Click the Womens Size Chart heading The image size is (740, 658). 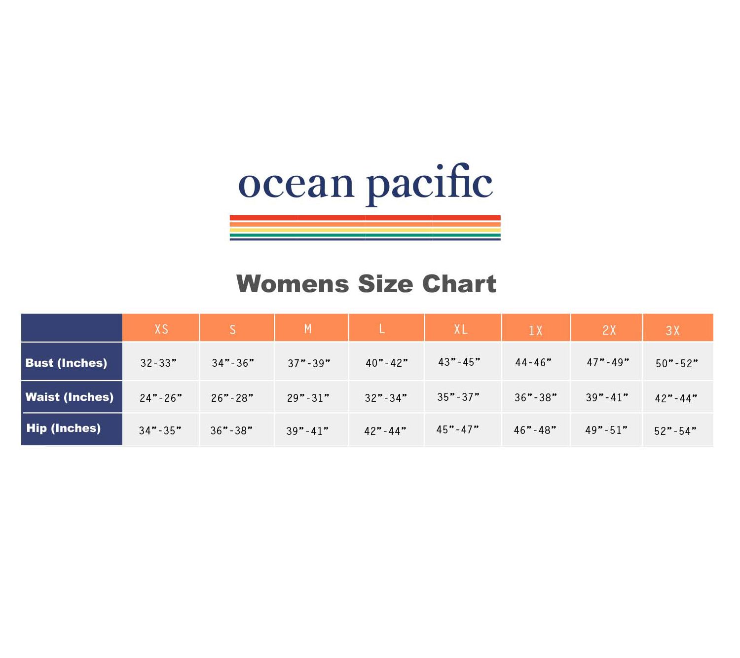click(366, 284)
